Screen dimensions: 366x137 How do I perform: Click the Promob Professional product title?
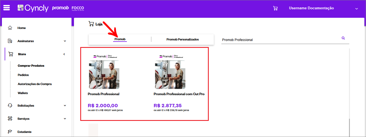click(104, 94)
